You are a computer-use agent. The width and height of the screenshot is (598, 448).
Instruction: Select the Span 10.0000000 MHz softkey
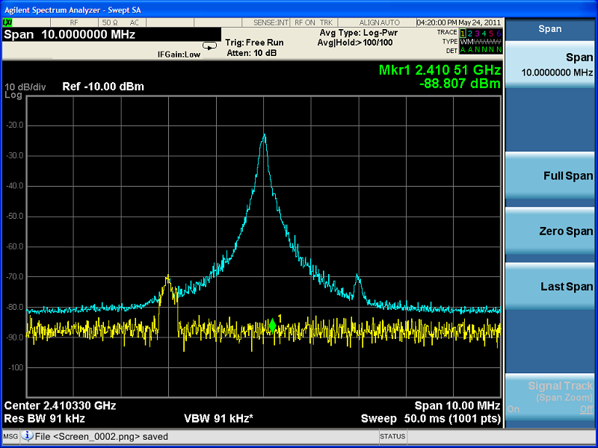tap(551, 65)
